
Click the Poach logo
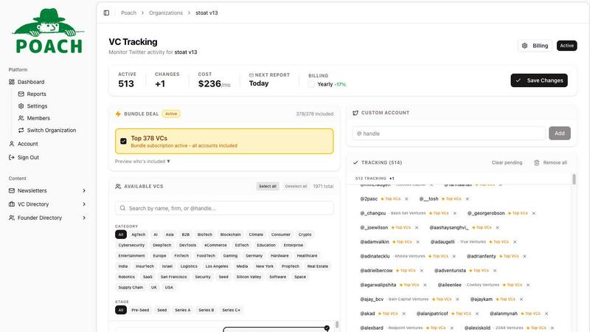[x=49, y=31]
